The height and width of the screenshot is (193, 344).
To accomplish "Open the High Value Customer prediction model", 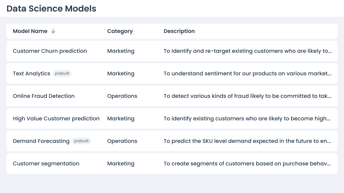I will [x=56, y=118].
